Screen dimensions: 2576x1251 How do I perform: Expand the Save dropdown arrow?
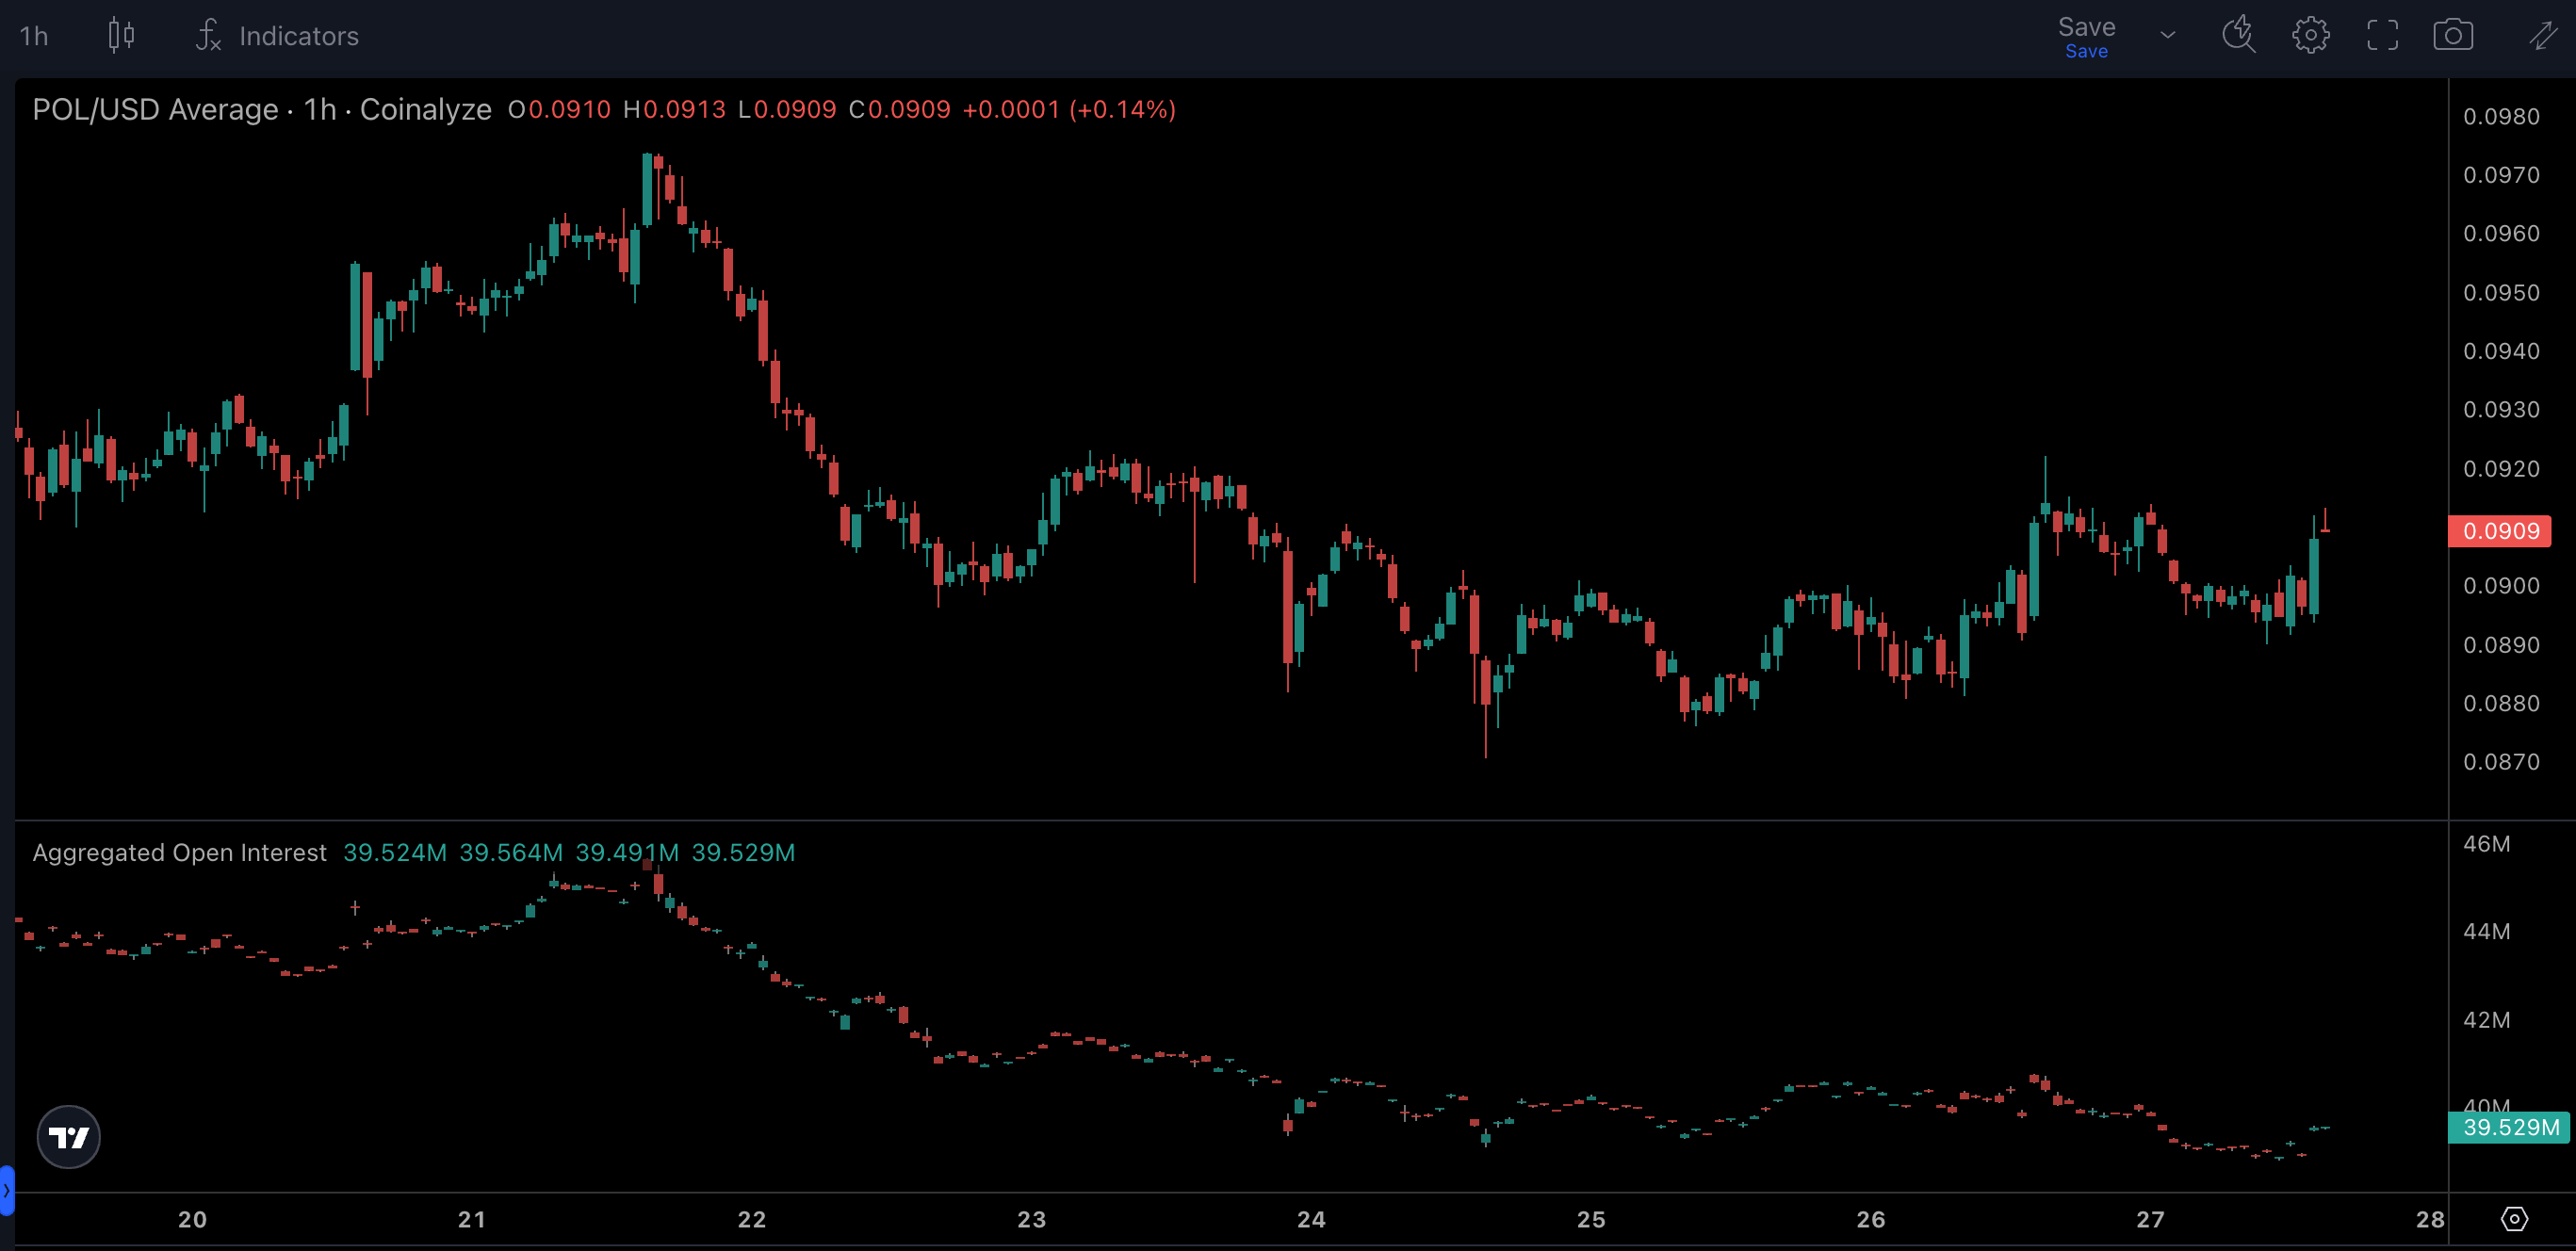[2167, 36]
